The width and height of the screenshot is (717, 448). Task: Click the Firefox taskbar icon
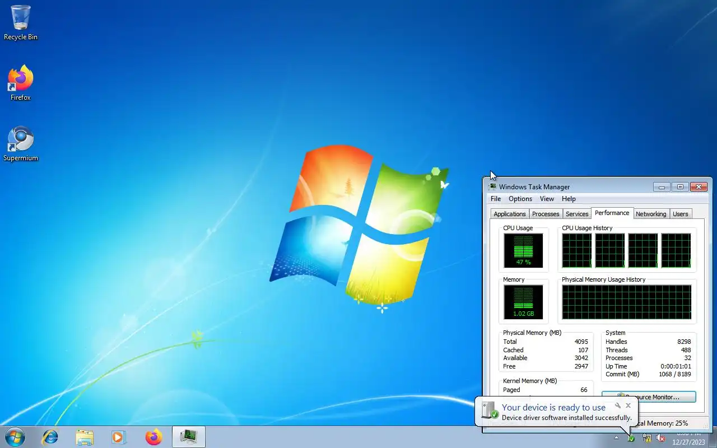click(x=153, y=437)
